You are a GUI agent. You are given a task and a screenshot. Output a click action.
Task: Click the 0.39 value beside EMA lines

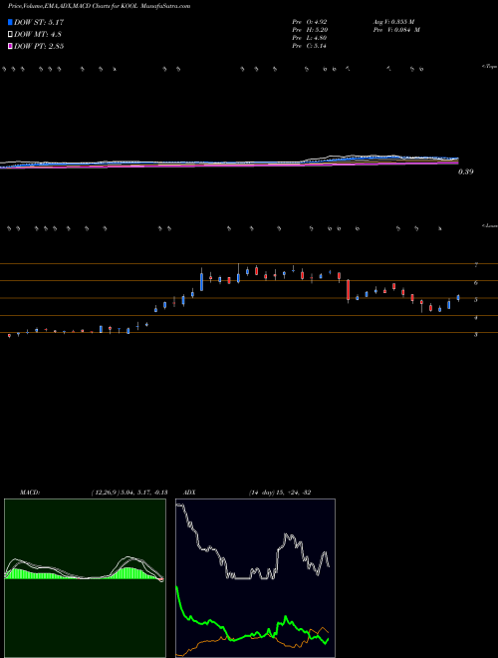click(465, 171)
